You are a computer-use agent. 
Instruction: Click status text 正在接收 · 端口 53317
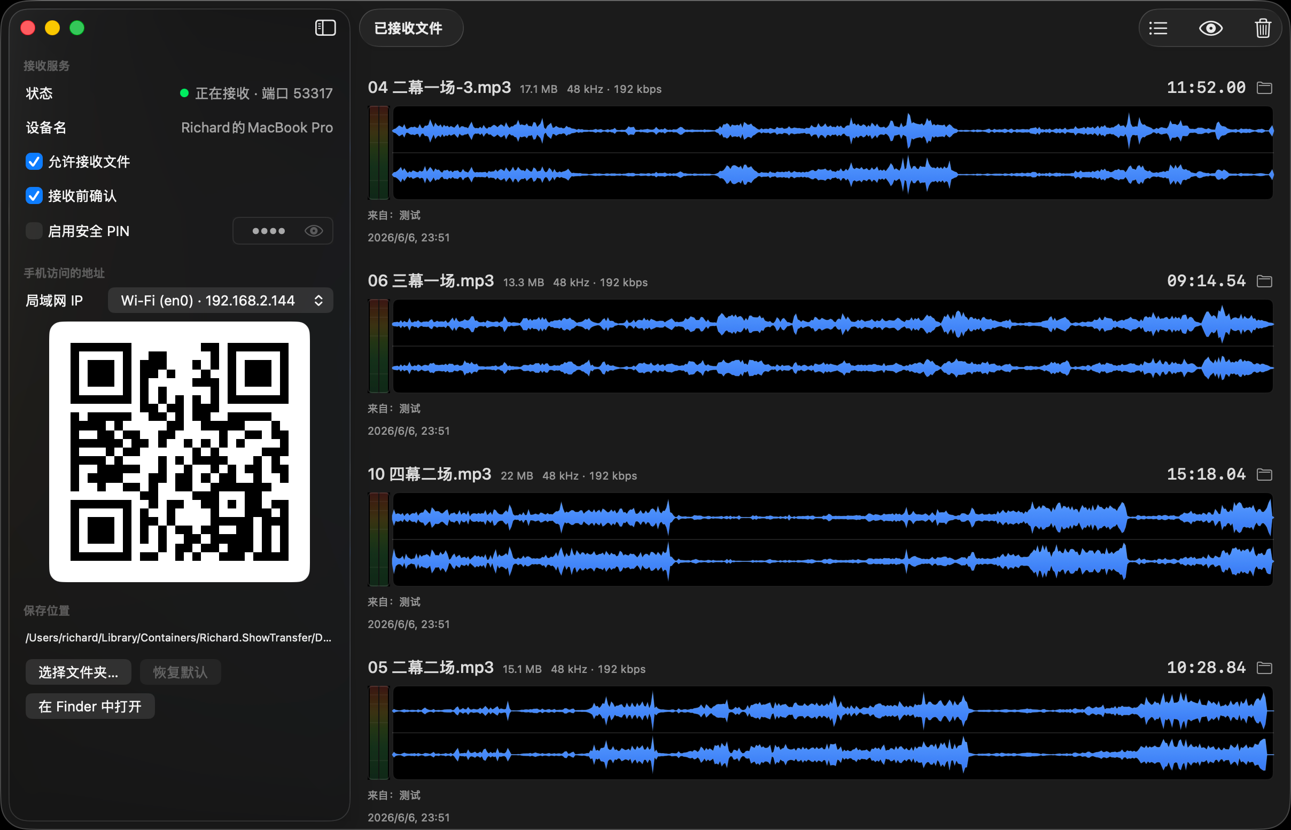point(264,93)
